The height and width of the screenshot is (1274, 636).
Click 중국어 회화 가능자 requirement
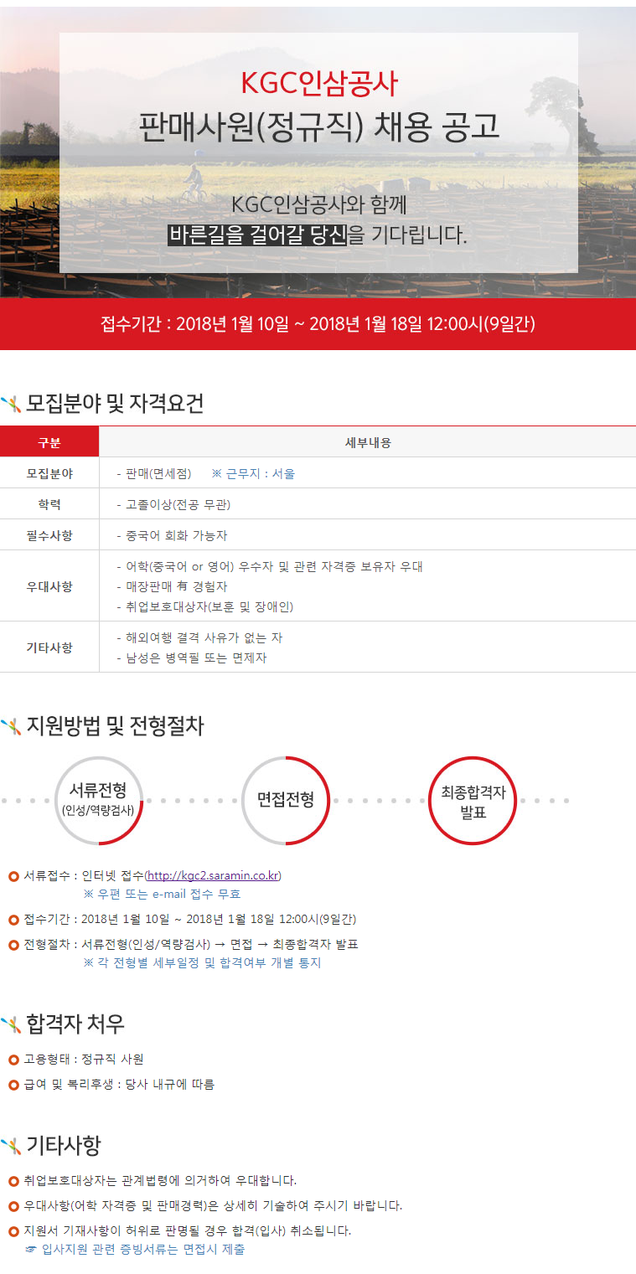[172, 535]
